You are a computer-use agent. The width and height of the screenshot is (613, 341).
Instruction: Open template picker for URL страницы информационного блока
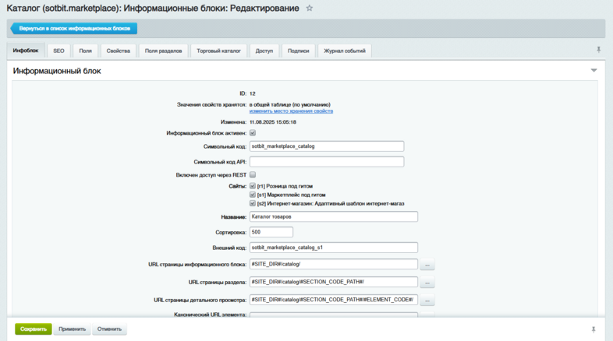(427, 265)
